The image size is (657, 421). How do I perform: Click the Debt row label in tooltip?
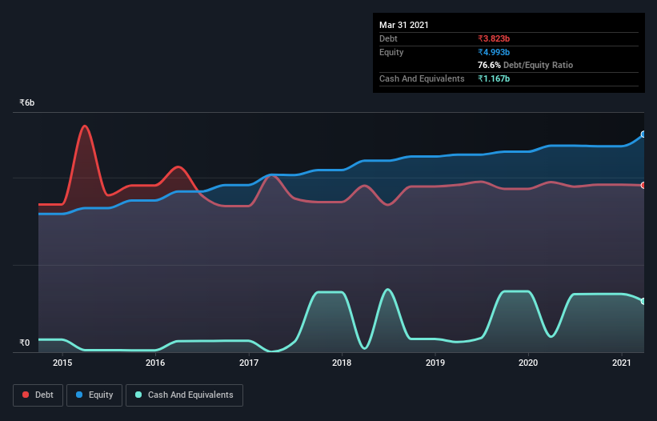[388, 38]
